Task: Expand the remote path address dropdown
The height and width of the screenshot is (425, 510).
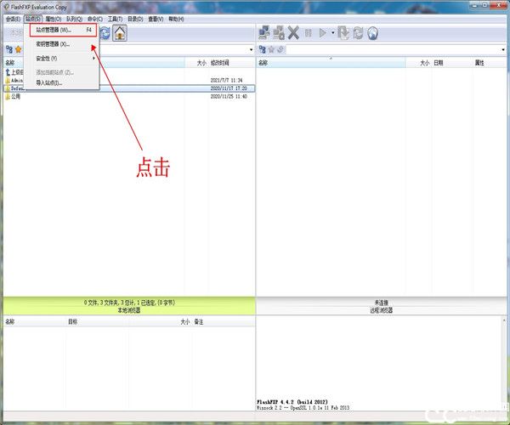Action: point(505,49)
